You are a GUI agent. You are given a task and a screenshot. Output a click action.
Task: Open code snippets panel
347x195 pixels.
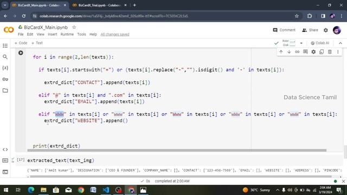[x=5, y=149]
